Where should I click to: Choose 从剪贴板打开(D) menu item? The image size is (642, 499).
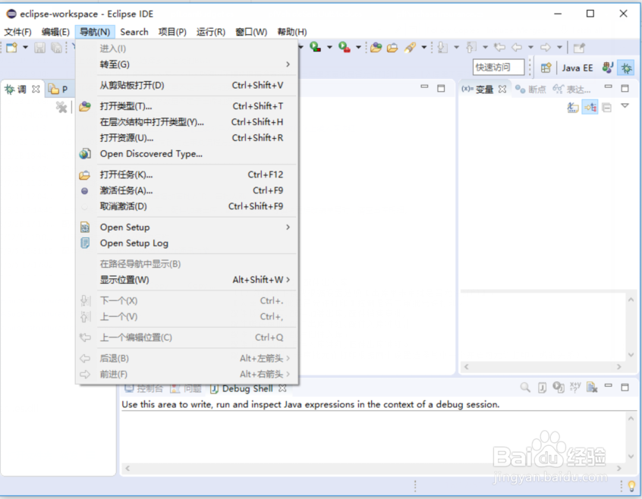click(186, 85)
